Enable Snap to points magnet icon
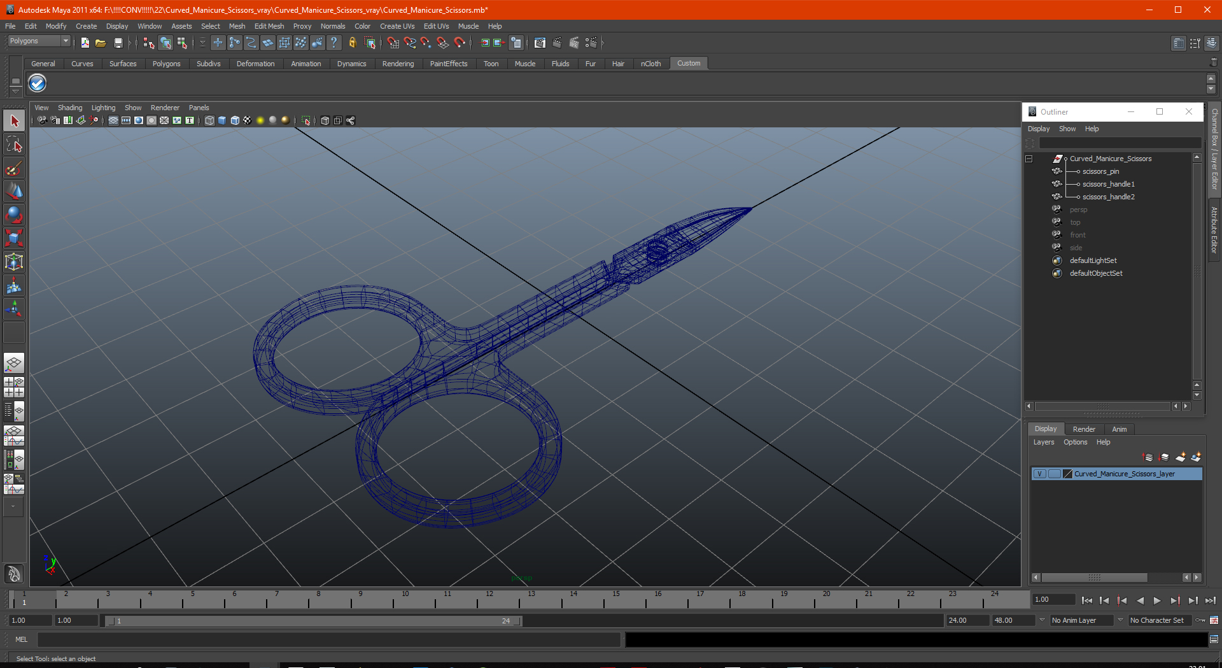1222x668 pixels. (426, 43)
